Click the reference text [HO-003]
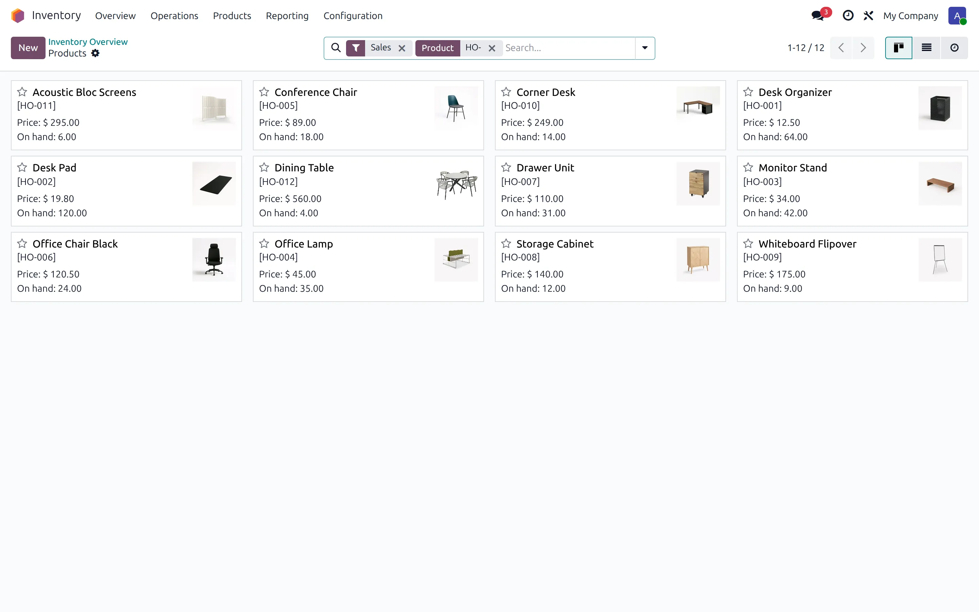The image size is (979, 612). tap(762, 182)
